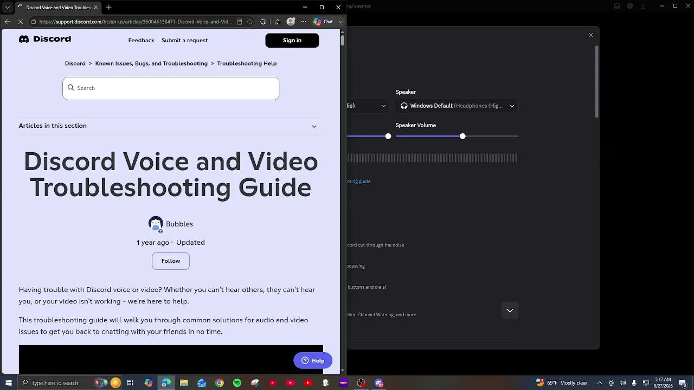
Task: Open the Edge extensions menu
Action: pos(263,22)
